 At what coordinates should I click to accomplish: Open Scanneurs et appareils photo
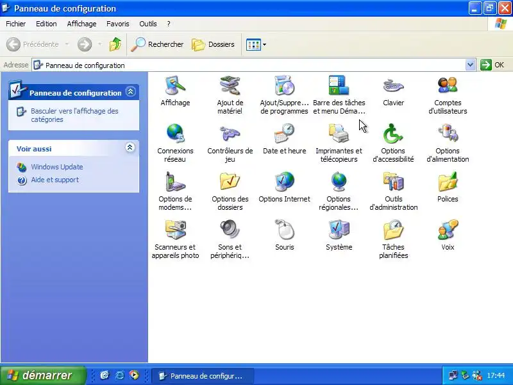[x=175, y=239]
